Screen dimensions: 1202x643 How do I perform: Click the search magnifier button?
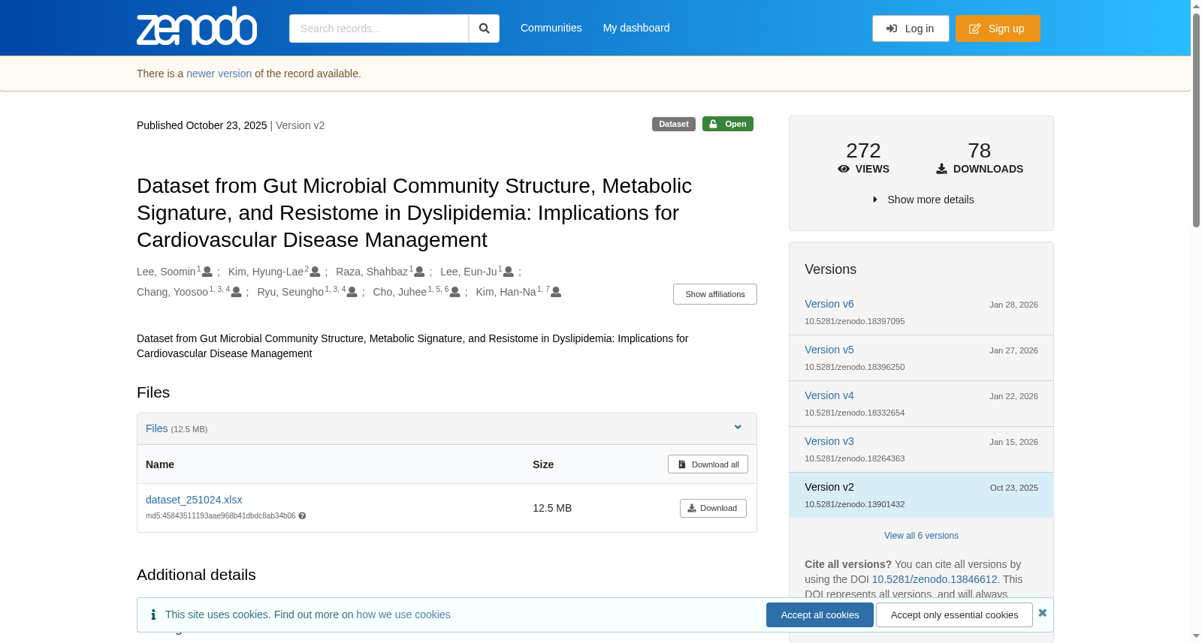[485, 29]
